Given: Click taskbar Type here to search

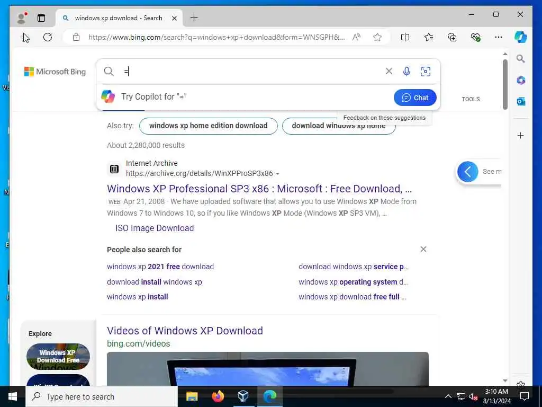Looking at the screenshot, I should pos(102,396).
